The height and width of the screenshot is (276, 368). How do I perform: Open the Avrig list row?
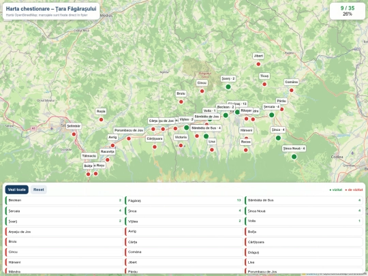[184, 232]
